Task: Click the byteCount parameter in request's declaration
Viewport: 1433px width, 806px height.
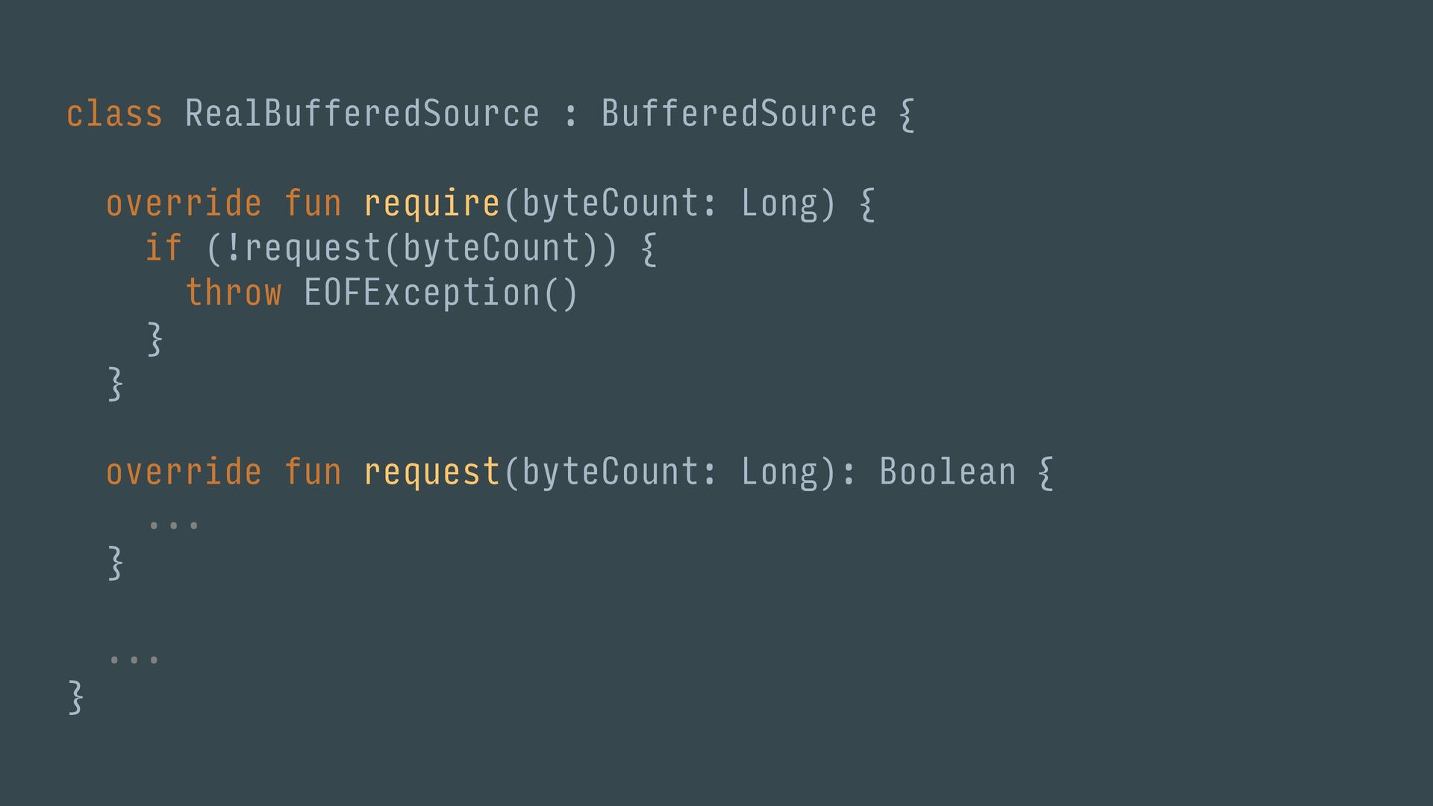Action: [610, 472]
